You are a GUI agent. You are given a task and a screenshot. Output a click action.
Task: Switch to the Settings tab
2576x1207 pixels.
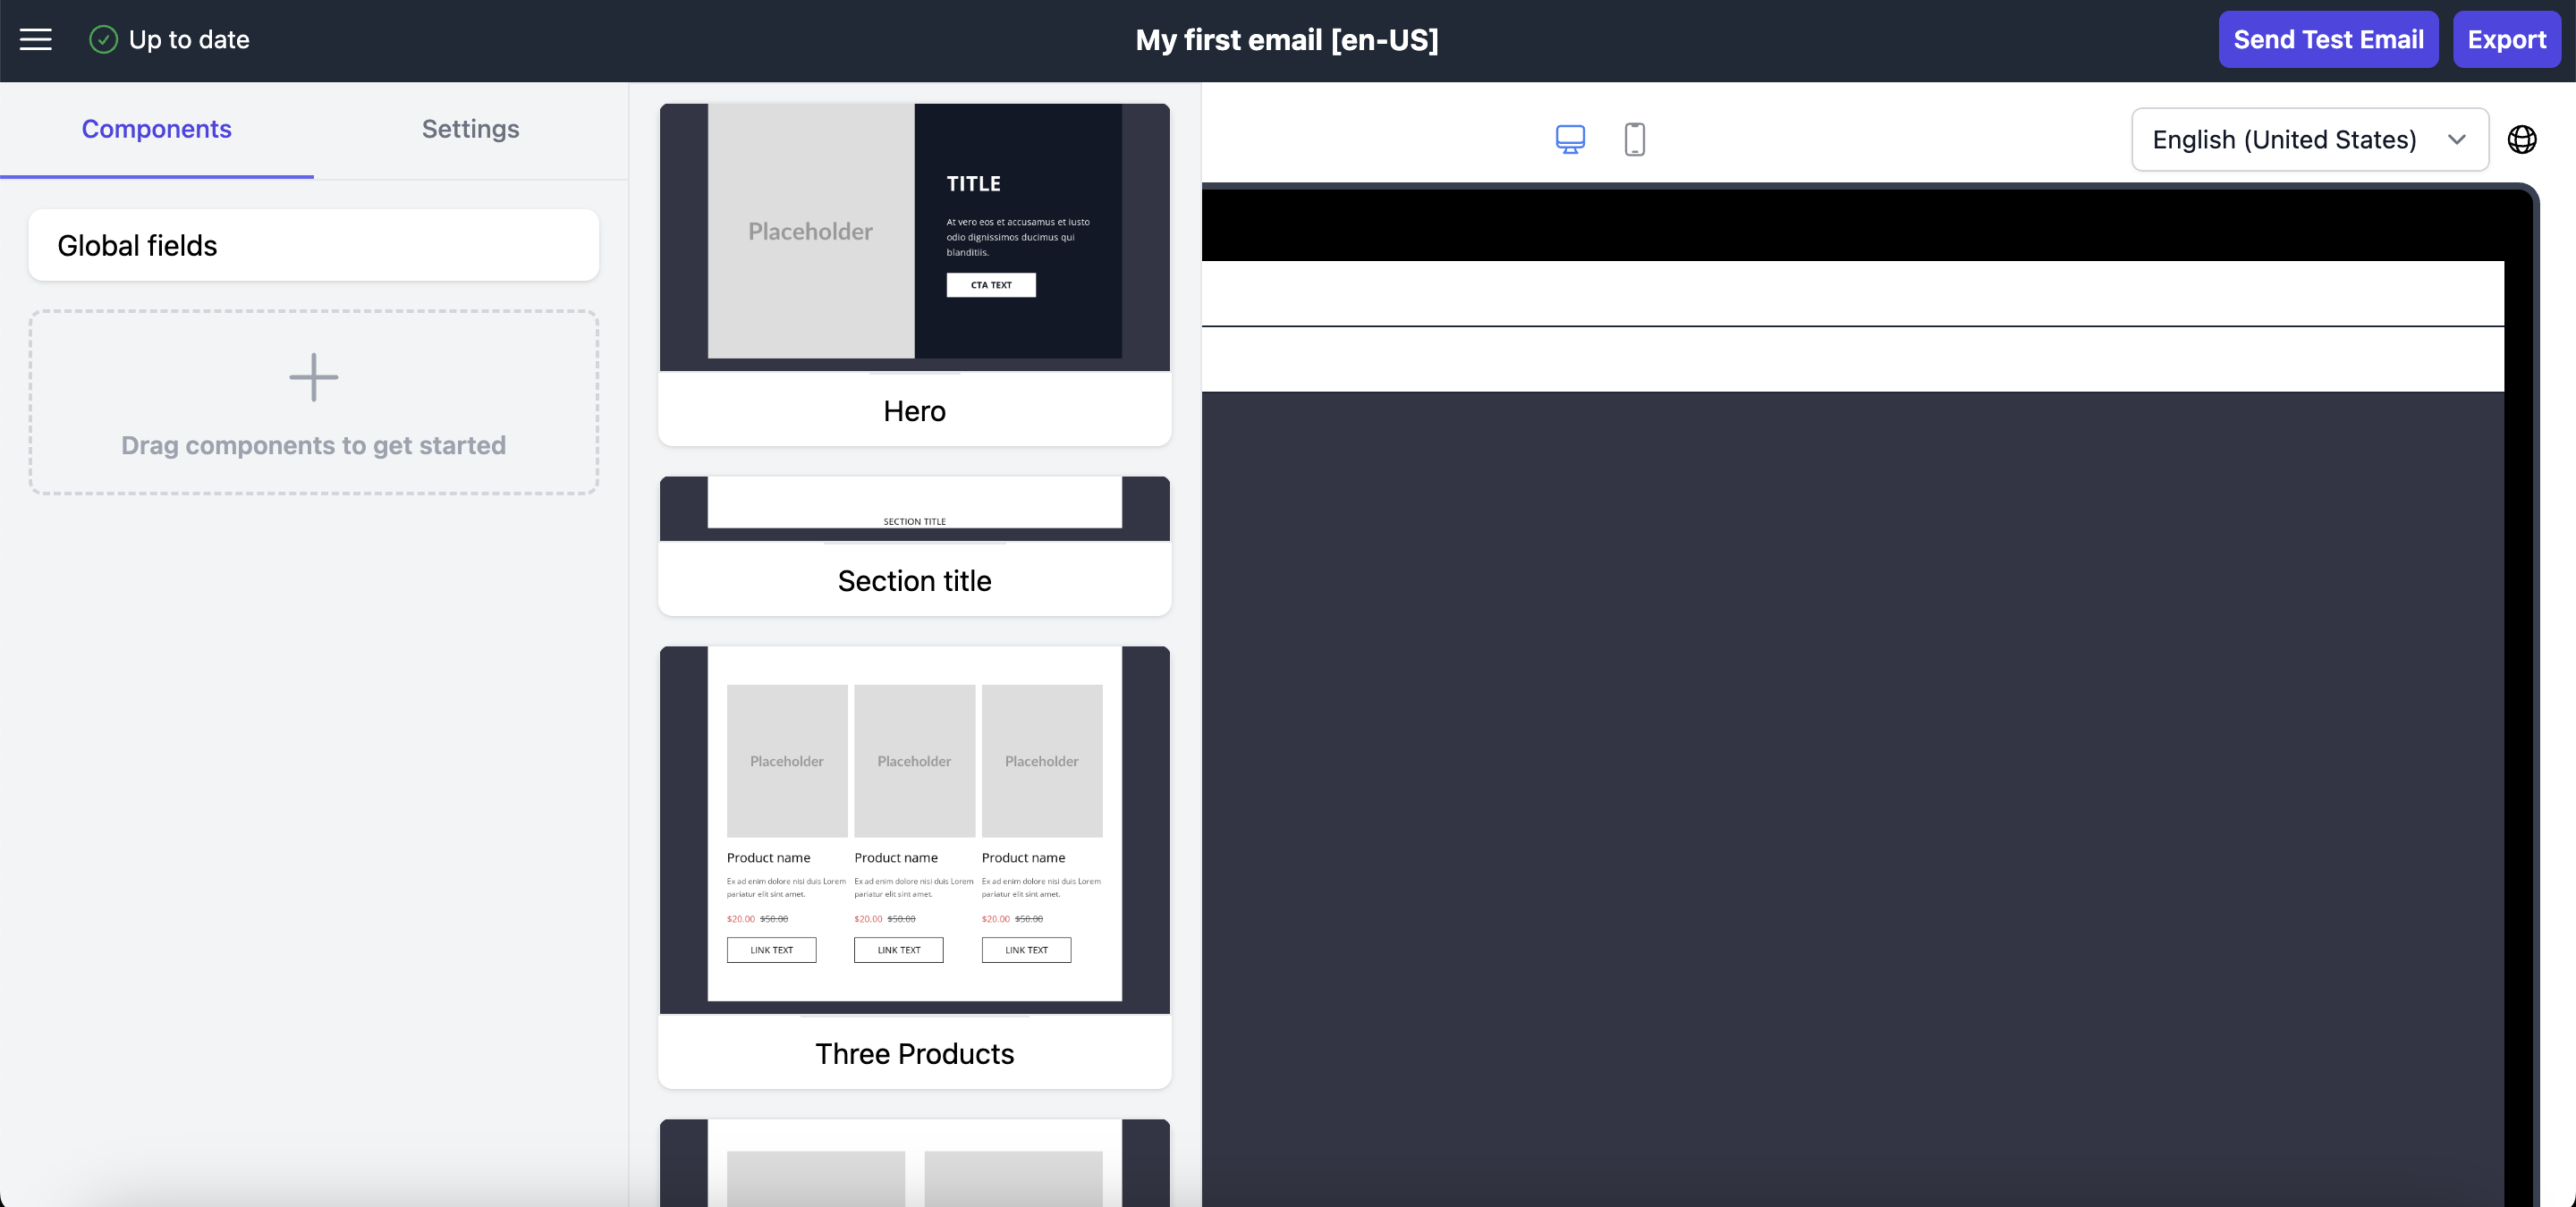point(470,130)
